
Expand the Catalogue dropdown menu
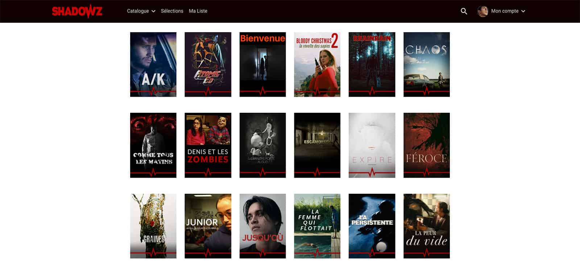(141, 11)
